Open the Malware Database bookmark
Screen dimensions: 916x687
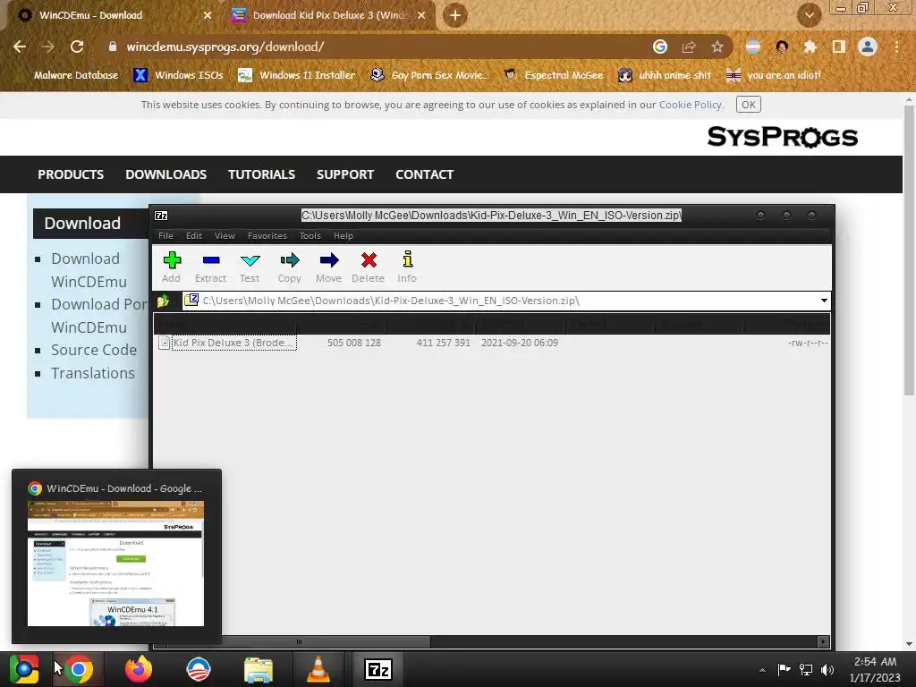[76, 75]
